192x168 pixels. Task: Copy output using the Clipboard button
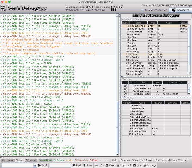point(124,165)
